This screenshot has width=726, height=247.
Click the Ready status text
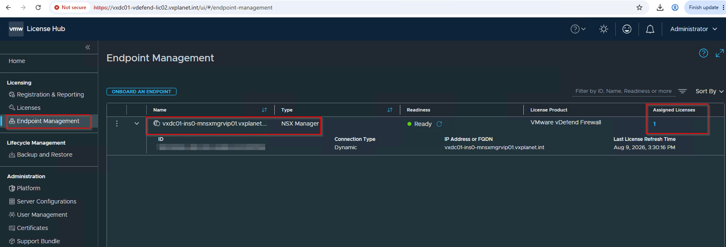coord(423,124)
